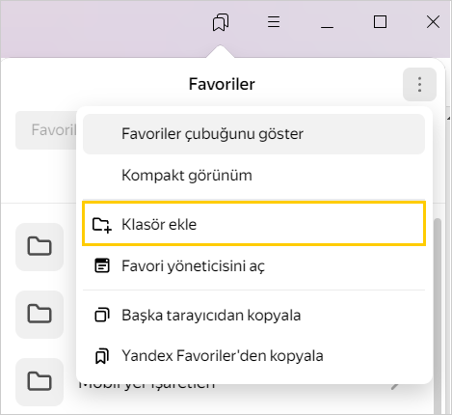Open the second folder icon in list
This screenshot has width=452, height=415.
coord(40,315)
